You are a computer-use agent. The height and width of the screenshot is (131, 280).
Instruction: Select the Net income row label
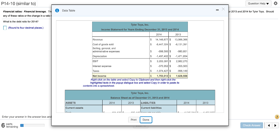point(99,76)
